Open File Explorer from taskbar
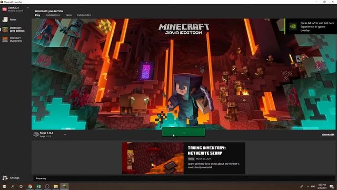Viewport: 337px width, 190px height. pos(56,186)
